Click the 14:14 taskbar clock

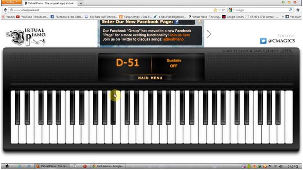tap(292, 166)
